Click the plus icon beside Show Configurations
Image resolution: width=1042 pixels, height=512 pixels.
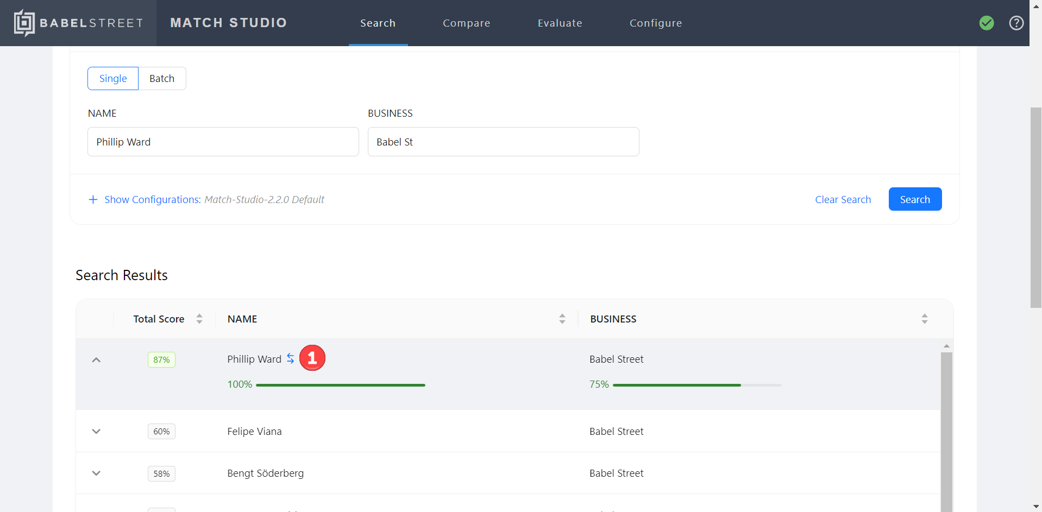point(93,199)
